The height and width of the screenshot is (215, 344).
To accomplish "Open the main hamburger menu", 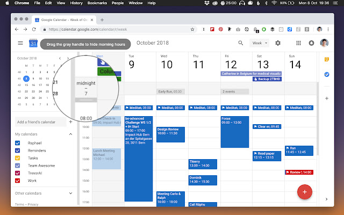I will click(20, 43).
